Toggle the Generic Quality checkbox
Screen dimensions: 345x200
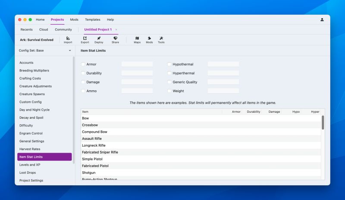[x=169, y=82]
